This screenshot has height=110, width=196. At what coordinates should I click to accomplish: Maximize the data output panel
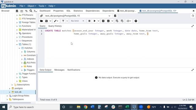pos(193,70)
